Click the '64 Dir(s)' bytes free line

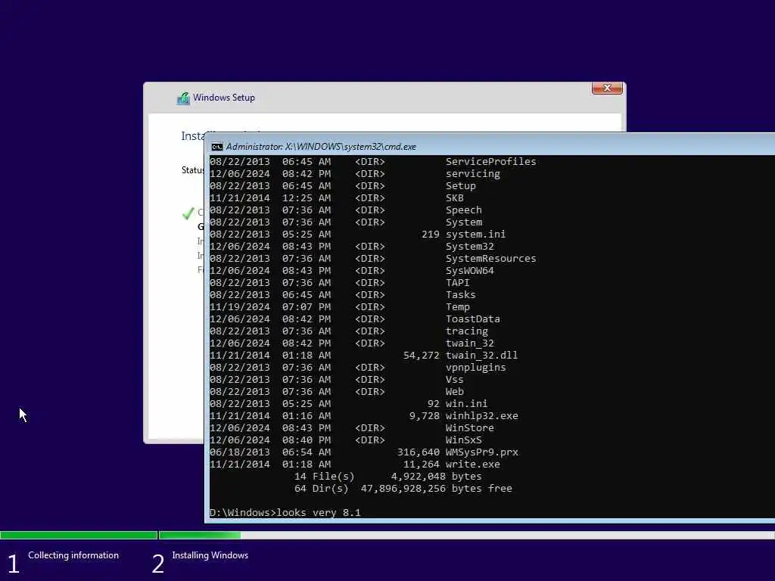click(x=403, y=489)
